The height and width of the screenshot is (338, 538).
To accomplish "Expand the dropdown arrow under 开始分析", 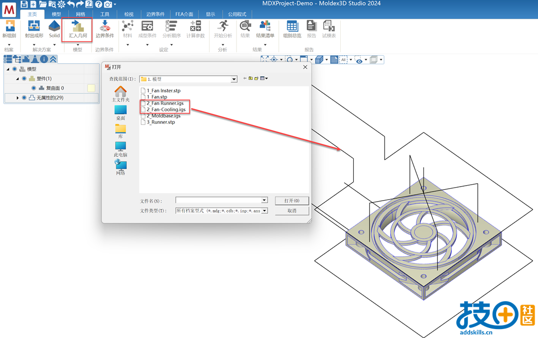I will (223, 45).
